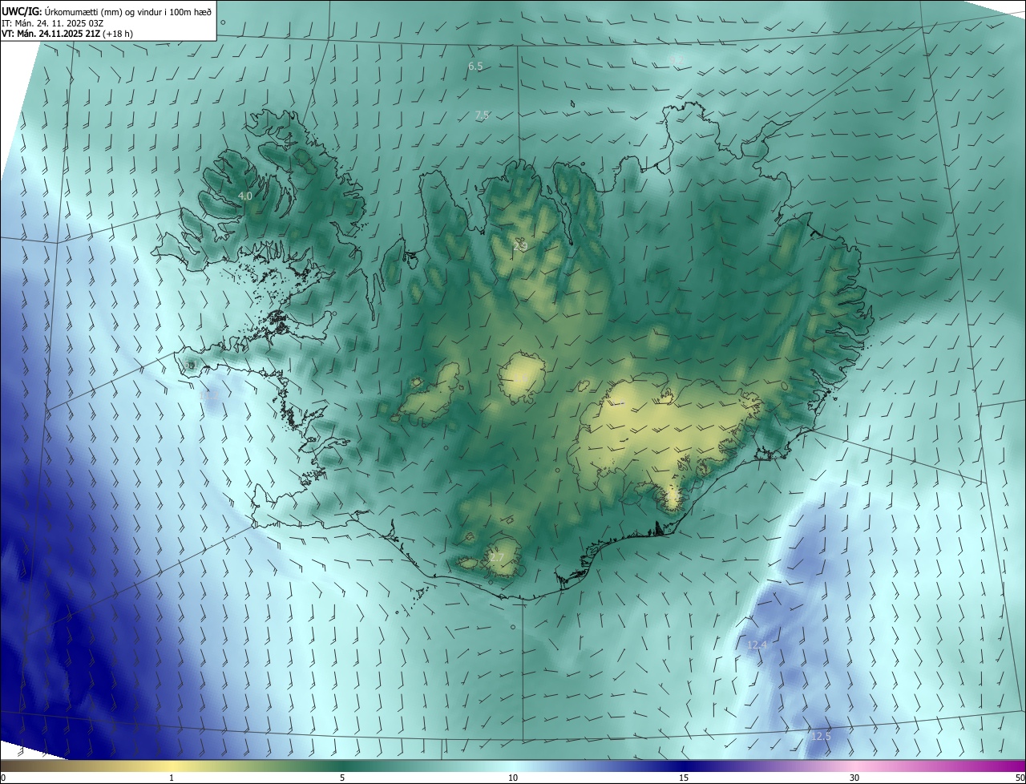Viewport: 1026px width, 784px height.
Task: Click the "11.2" value off the west coast
Action: pos(210,396)
